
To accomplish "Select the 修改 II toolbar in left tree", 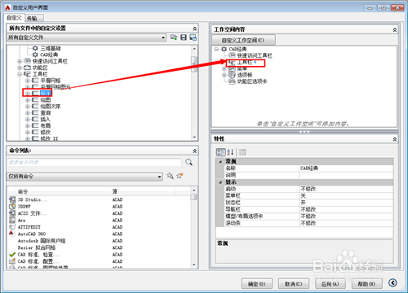I will 49,138.
